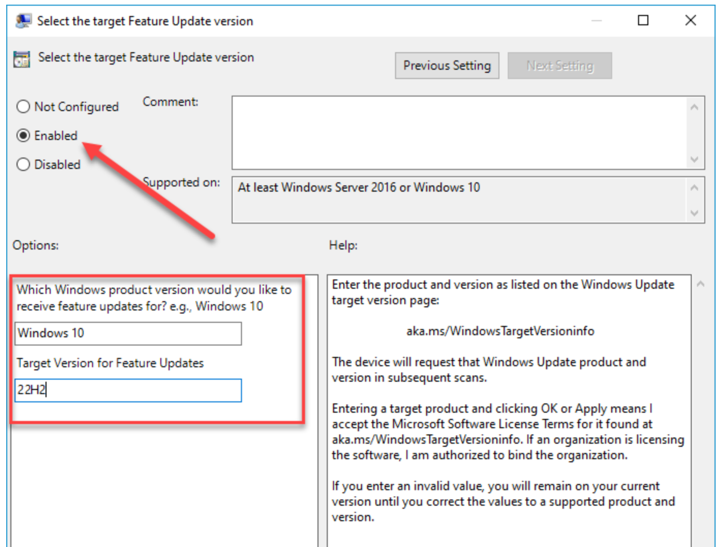Minimize the policy dialog window
This screenshot has height=547, width=728.
(x=597, y=20)
